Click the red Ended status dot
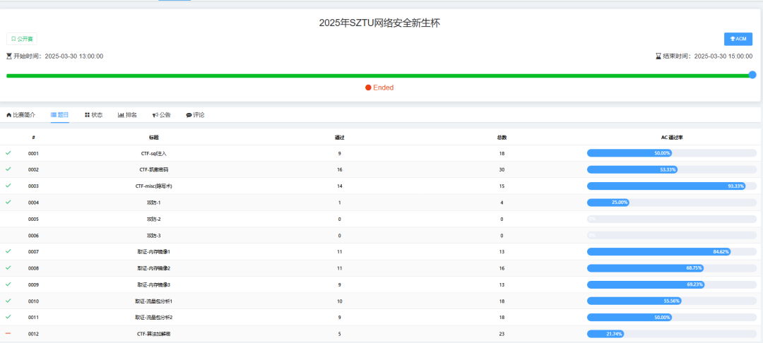The width and height of the screenshot is (763, 343). pyautogui.click(x=368, y=88)
